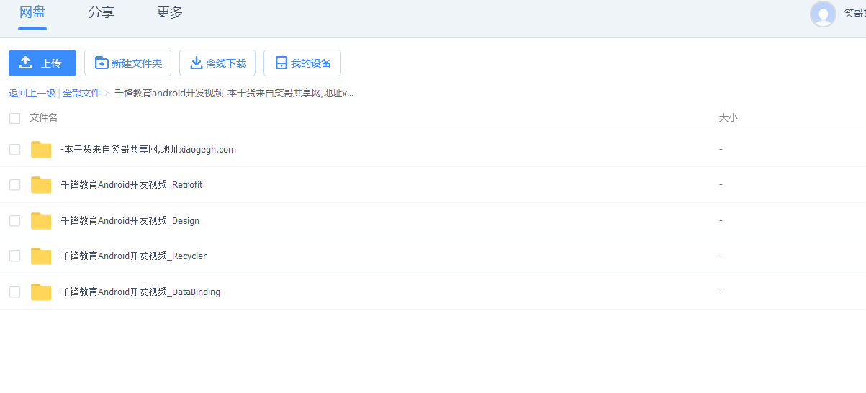Switch to the 网盘 tab
Viewport: 866px width, 393px height.
pyautogui.click(x=32, y=12)
